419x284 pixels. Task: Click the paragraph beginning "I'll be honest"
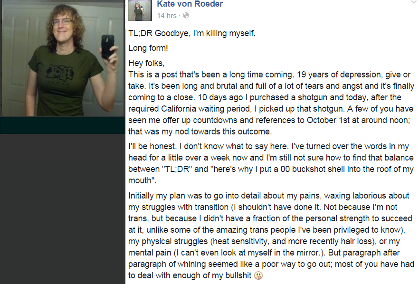click(x=271, y=163)
